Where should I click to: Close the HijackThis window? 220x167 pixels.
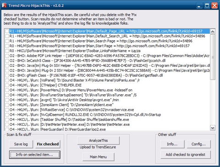pos(214,5)
